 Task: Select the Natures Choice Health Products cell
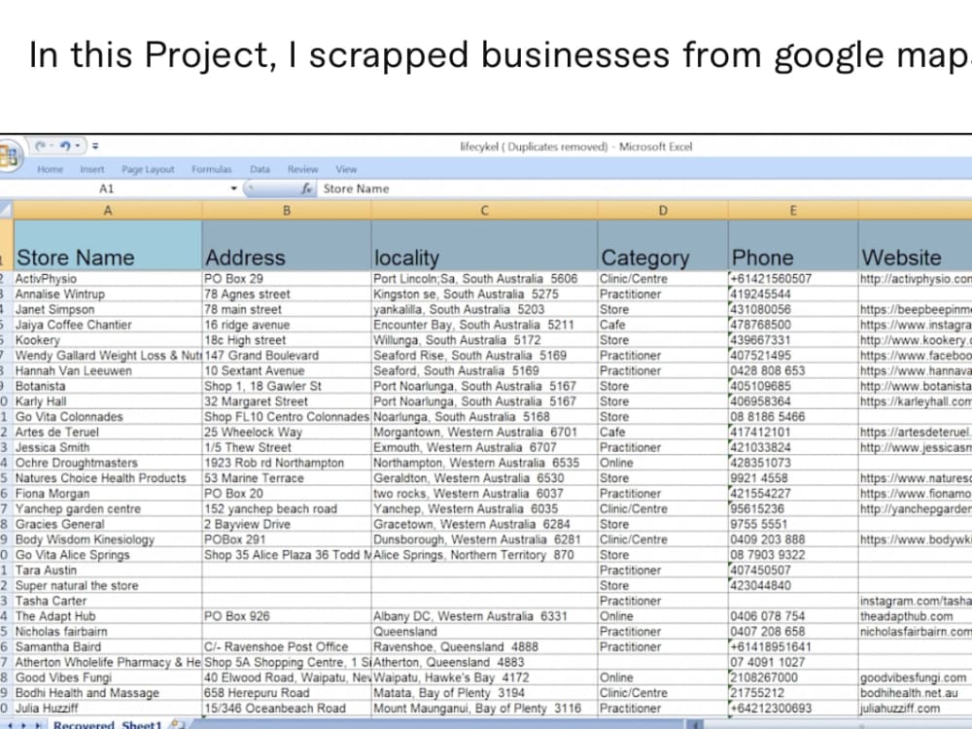(108, 478)
